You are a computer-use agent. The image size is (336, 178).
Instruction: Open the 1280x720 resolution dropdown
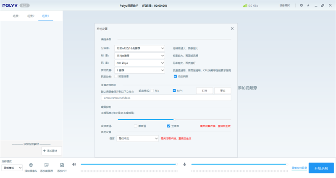[139, 48]
